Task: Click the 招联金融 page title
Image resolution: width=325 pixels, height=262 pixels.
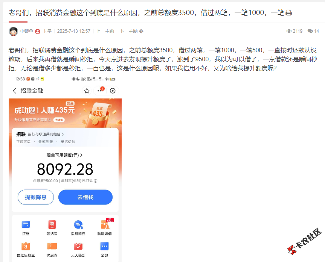Action: pos(32,91)
